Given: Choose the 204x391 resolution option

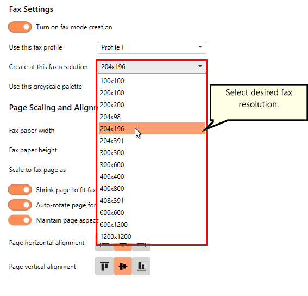Looking at the screenshot, I should 152,141.
